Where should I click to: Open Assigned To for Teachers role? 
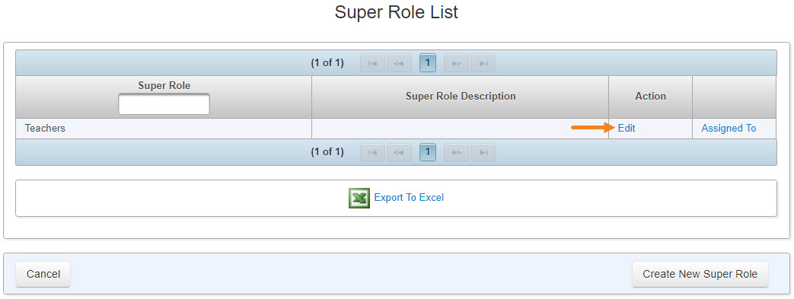(x=729, y=129)
